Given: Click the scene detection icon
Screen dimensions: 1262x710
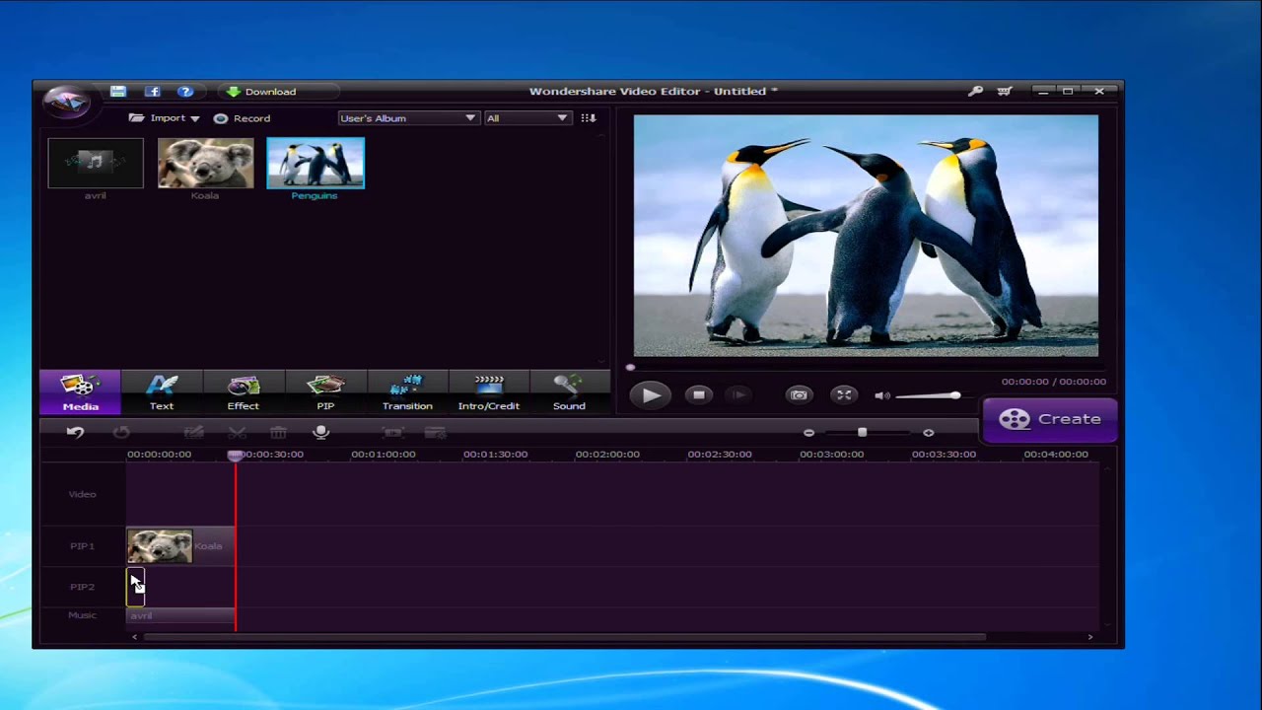Looking at the screenshot, I should 392,432.
